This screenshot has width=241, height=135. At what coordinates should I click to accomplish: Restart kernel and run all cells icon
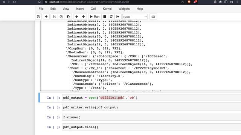(x=118, y=16)
